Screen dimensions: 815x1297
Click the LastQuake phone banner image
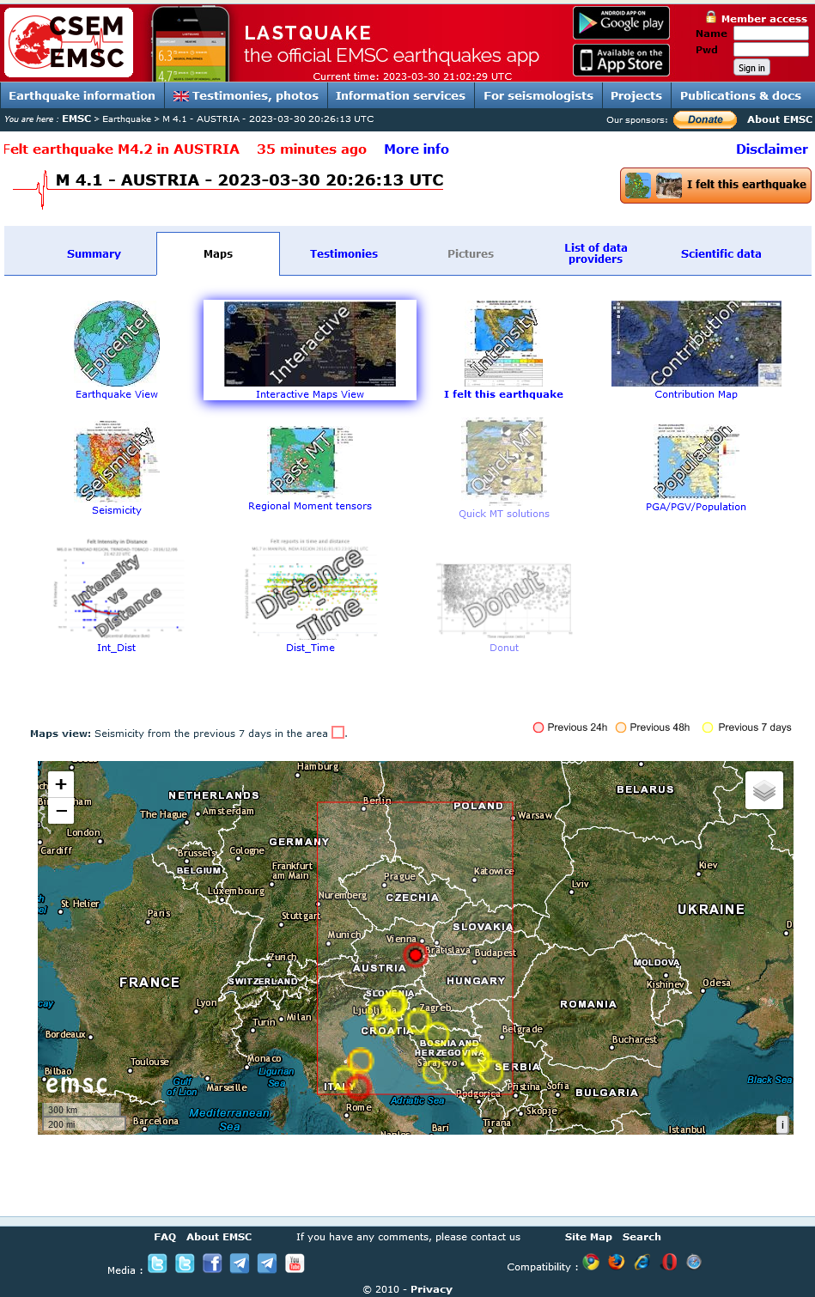point(191,44)
